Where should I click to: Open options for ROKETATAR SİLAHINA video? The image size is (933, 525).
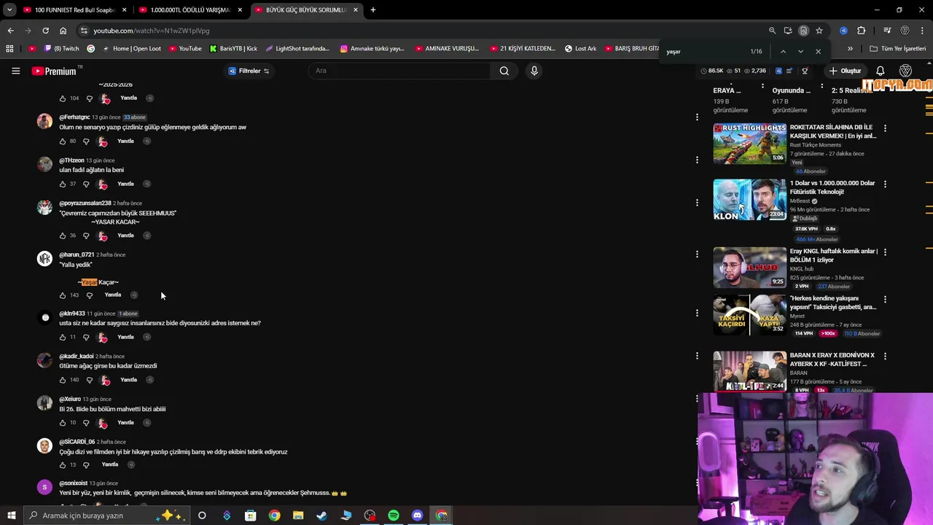(x=885, y=128)
